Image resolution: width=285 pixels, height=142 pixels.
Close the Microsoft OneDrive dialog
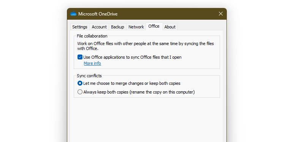[221, 14]
